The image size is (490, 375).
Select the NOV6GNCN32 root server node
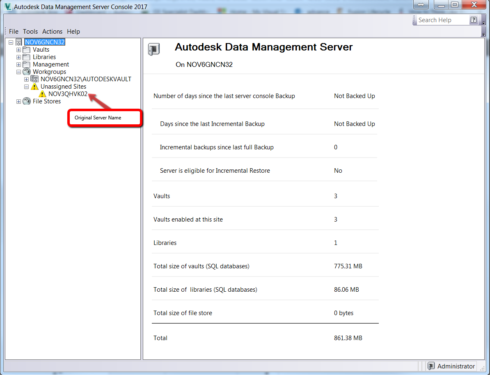(44, 41)
